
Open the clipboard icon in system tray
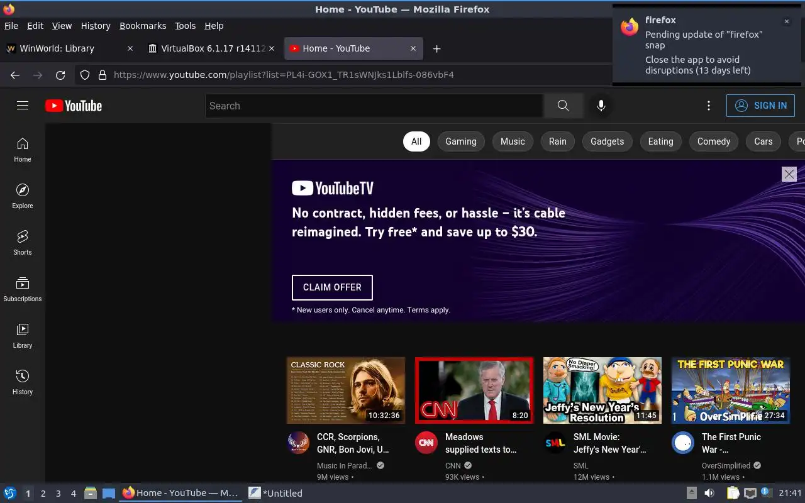point(733,493)
